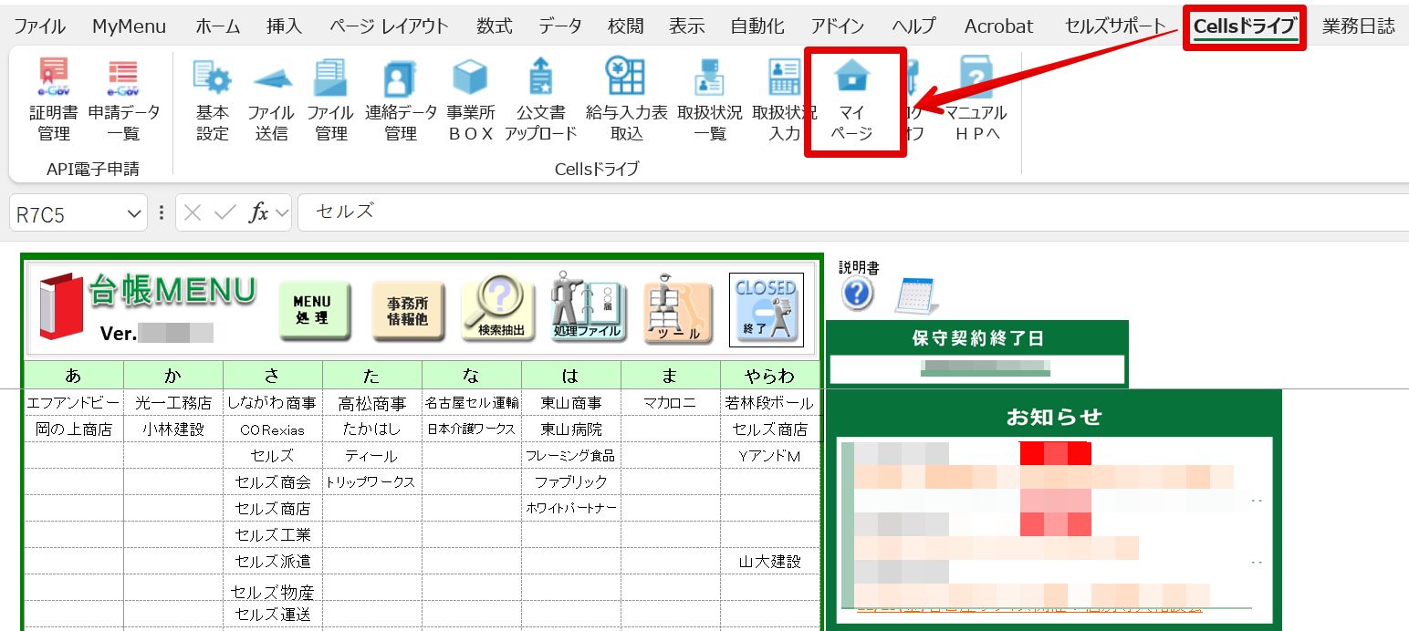Select the な column header
The width and height of the screenshot is (1409, 631).
[x=472, y=375]
